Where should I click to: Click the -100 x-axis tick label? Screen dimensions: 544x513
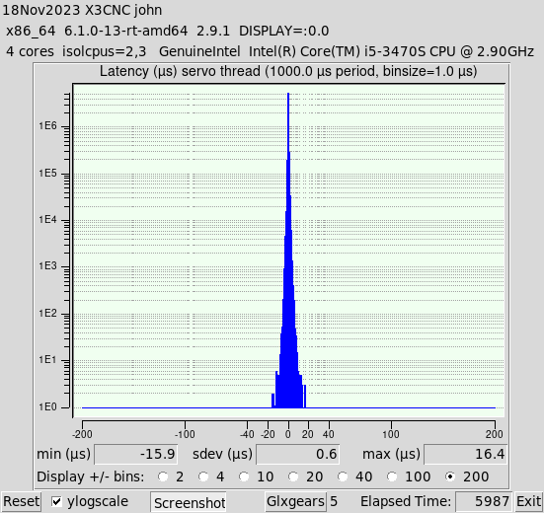[x=185, y=434]
